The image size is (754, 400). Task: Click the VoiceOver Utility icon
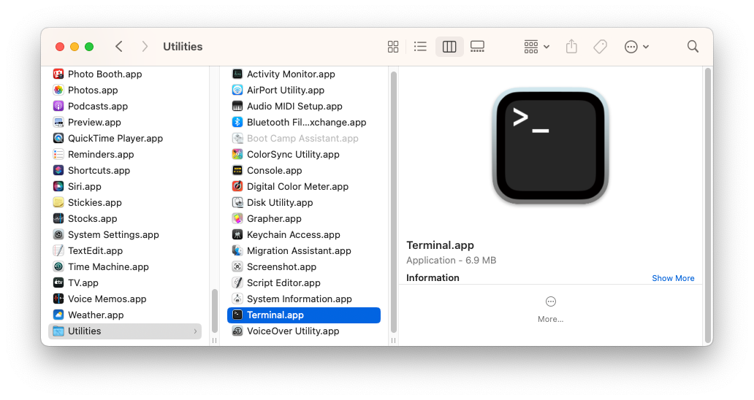coord(237,331)
